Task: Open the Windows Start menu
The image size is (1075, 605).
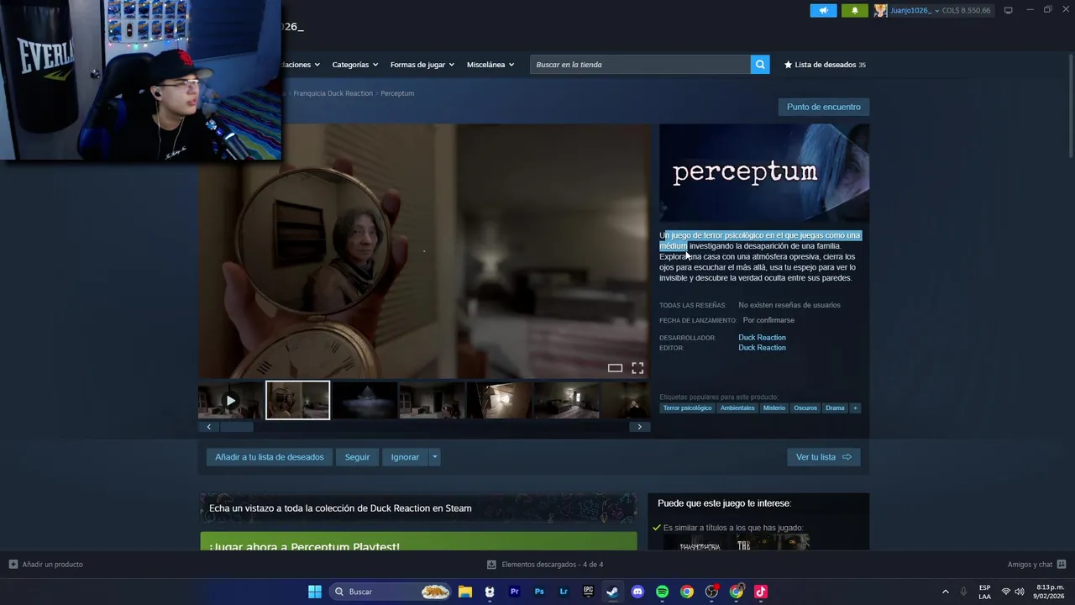Action: [x=314, y=592]
